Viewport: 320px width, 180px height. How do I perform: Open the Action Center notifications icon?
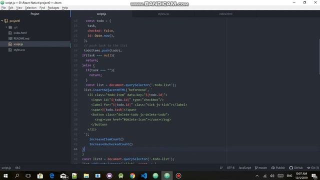click(x=314, y=175)
